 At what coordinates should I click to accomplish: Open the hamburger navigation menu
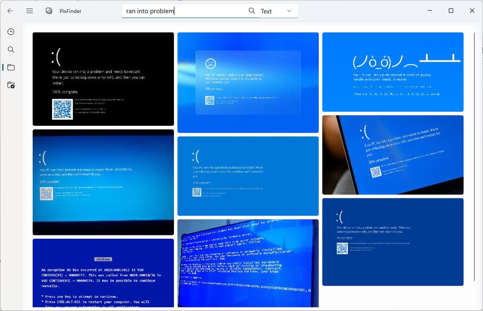point(29,11)
